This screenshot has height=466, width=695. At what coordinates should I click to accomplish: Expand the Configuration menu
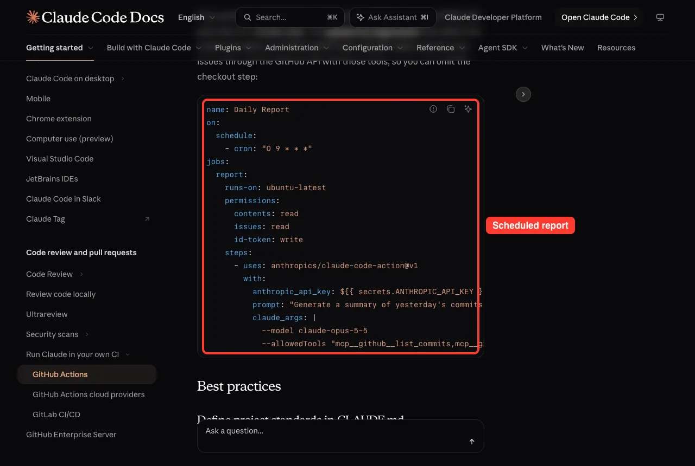click(x=372, y=48)
